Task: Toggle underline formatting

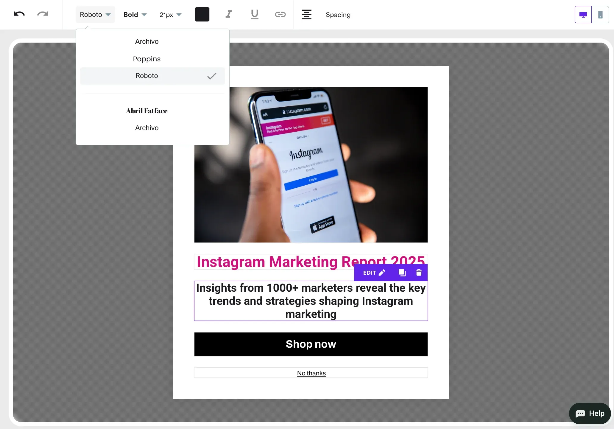Action: click(255, 14)
